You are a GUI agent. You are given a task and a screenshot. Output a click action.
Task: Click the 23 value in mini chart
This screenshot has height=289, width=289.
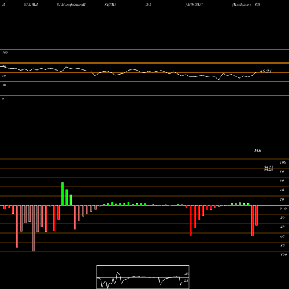(x=186, y=281)
